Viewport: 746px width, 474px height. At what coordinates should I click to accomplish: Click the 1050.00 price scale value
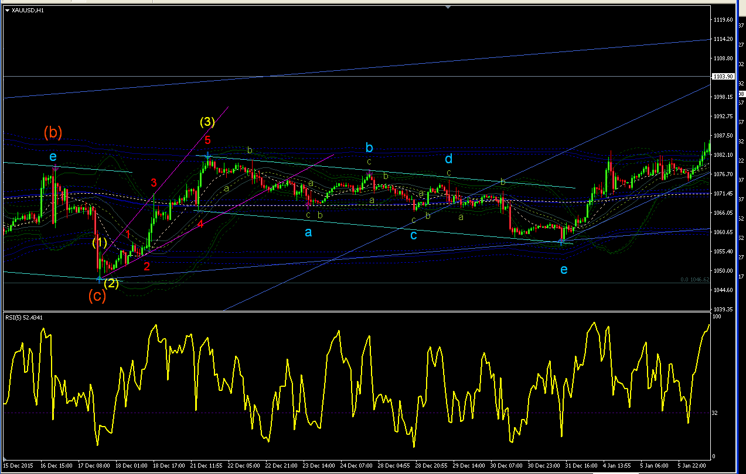pyautogui.click(x=724, y=271)
